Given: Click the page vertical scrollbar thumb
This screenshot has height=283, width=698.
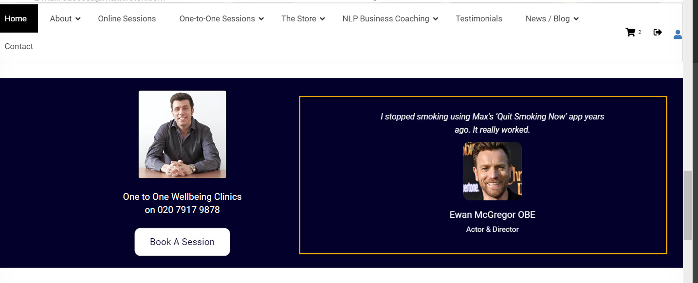Looking at the screenshot, I should click(687, 204).
